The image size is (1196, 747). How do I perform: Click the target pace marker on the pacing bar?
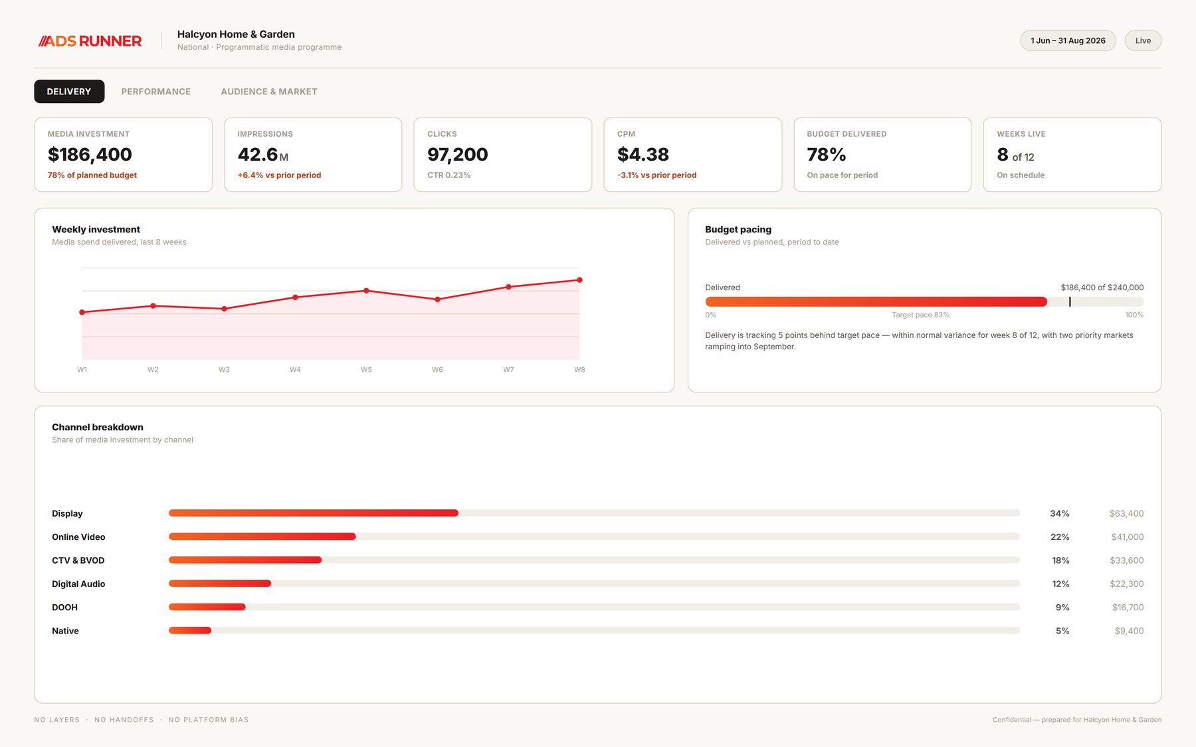point(1070,301)
